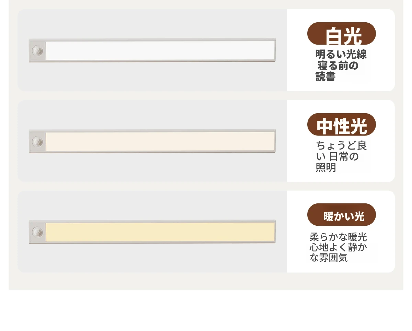Click the 明るい光線 text line
This screenshot has width=412, height=331.
click(x=341, y=55)
